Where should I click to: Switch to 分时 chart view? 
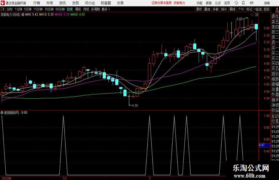tap(10, 9)
